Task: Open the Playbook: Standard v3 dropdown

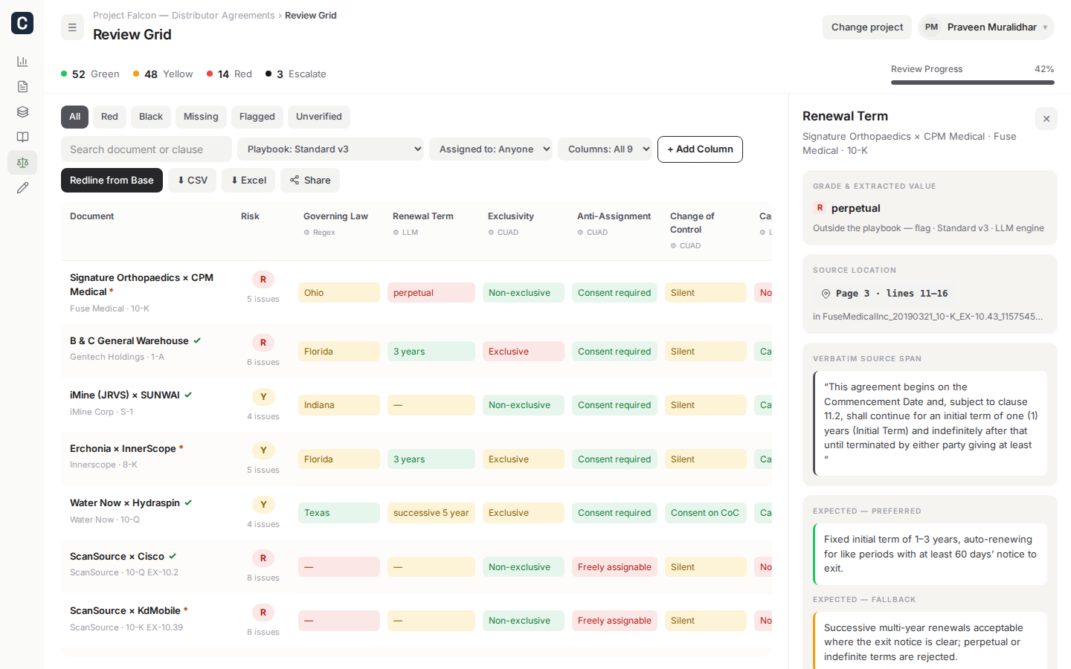Action: coord(330,149)
